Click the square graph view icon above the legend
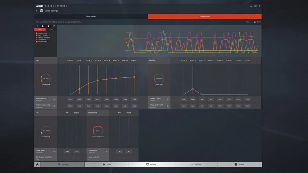This screenshot has height=173, width=308. tap(54, 26)
